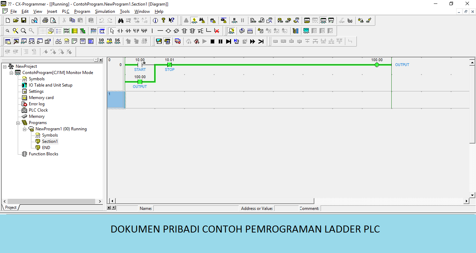This screenshot has height=253, width=476.
Task: Select the New Closed Contact tool
Action: pos(128,31)
